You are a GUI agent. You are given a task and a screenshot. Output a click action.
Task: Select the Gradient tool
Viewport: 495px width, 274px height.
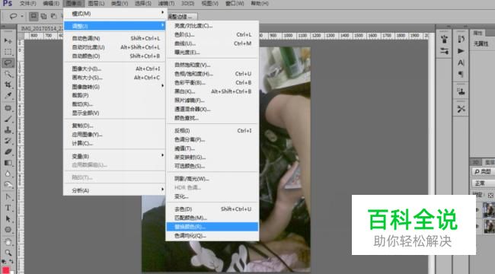pos(8,163)
